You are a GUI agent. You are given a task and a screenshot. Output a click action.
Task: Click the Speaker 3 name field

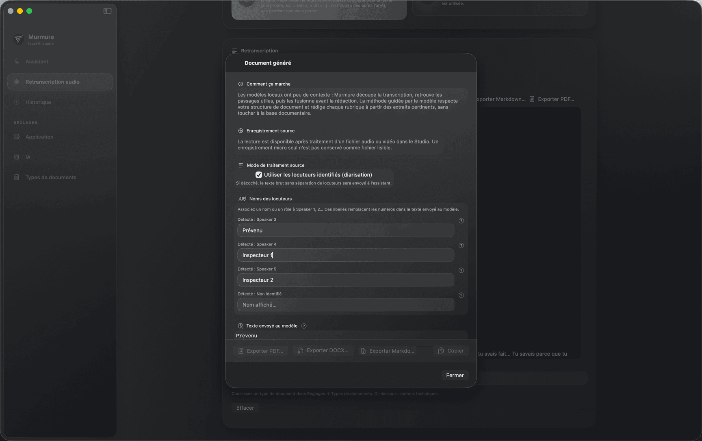(346, 230)
